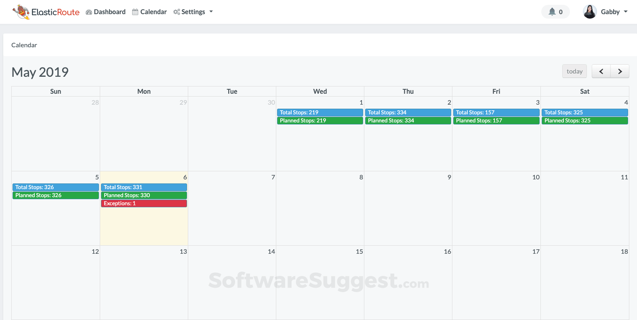
Task: Expand the Settings dropdown menu
Action: click(193, 12)
